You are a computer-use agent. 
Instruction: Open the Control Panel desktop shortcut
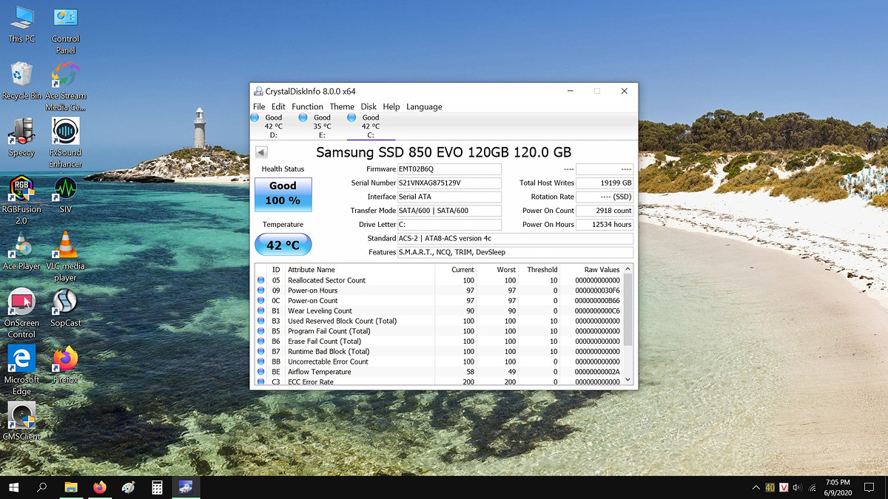coord(66,30)
